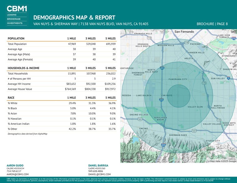Viewport: 237px width, 183px height.
Task: Click the Interstate 5 shield near Sun Valley
Action: click(228, 78)
